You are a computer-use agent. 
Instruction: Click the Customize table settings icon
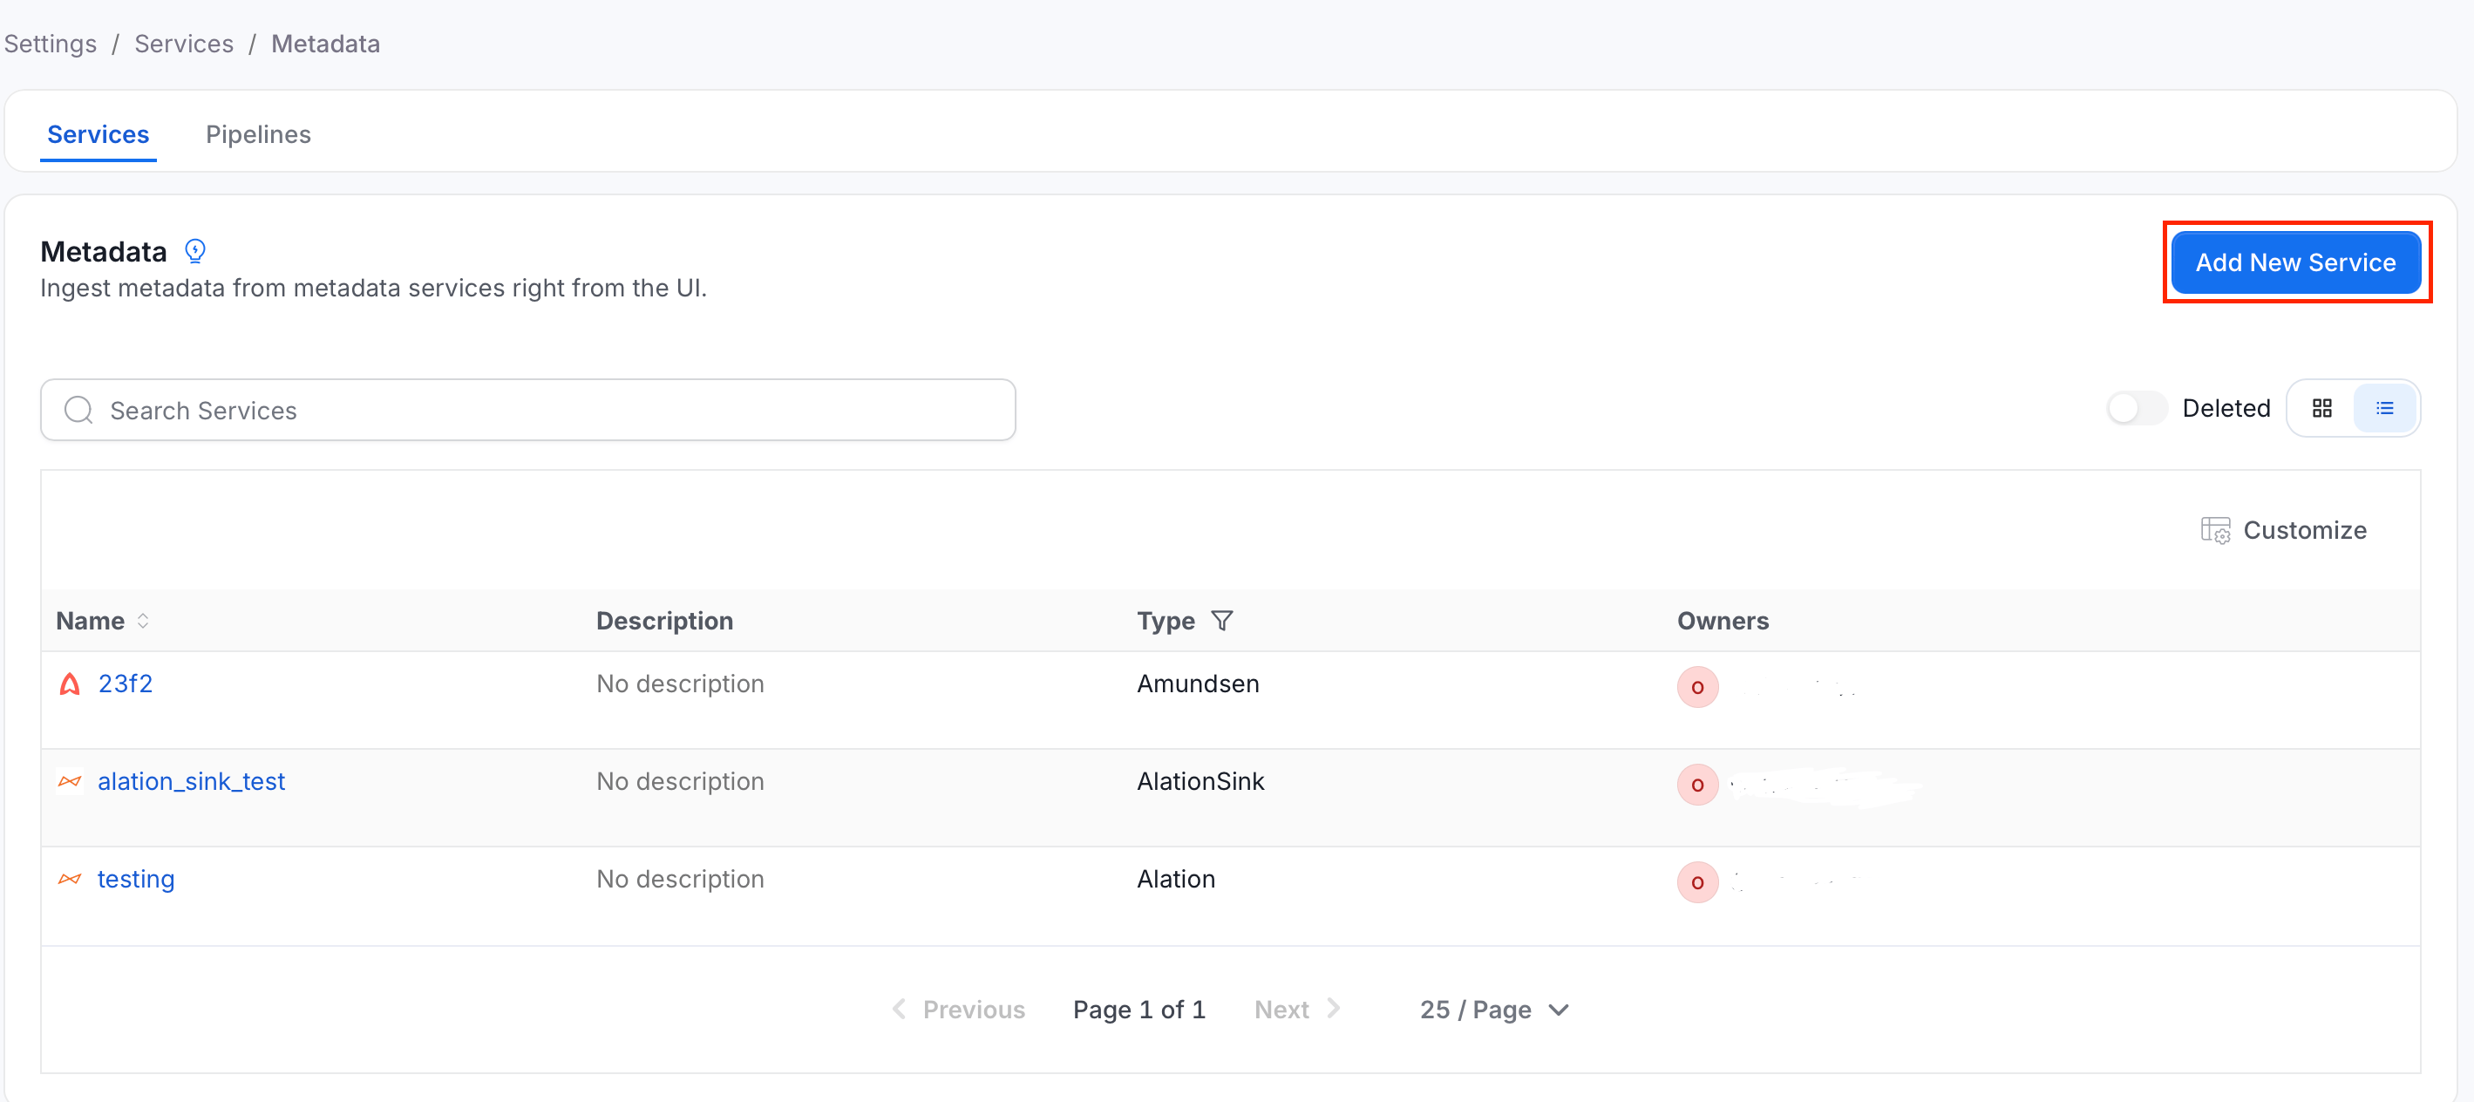click(x=2215, y=530)
